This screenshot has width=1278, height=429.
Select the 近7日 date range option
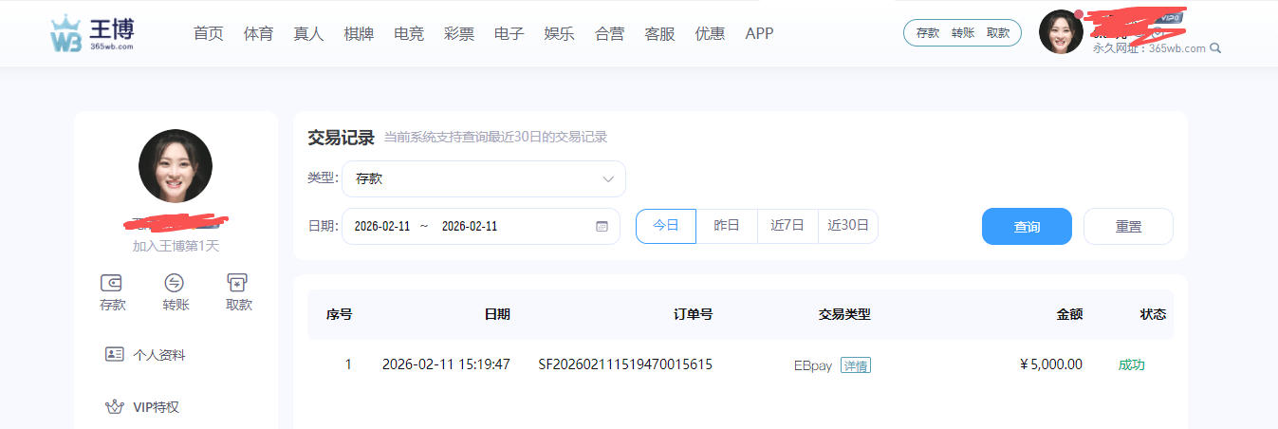[787, 226]
